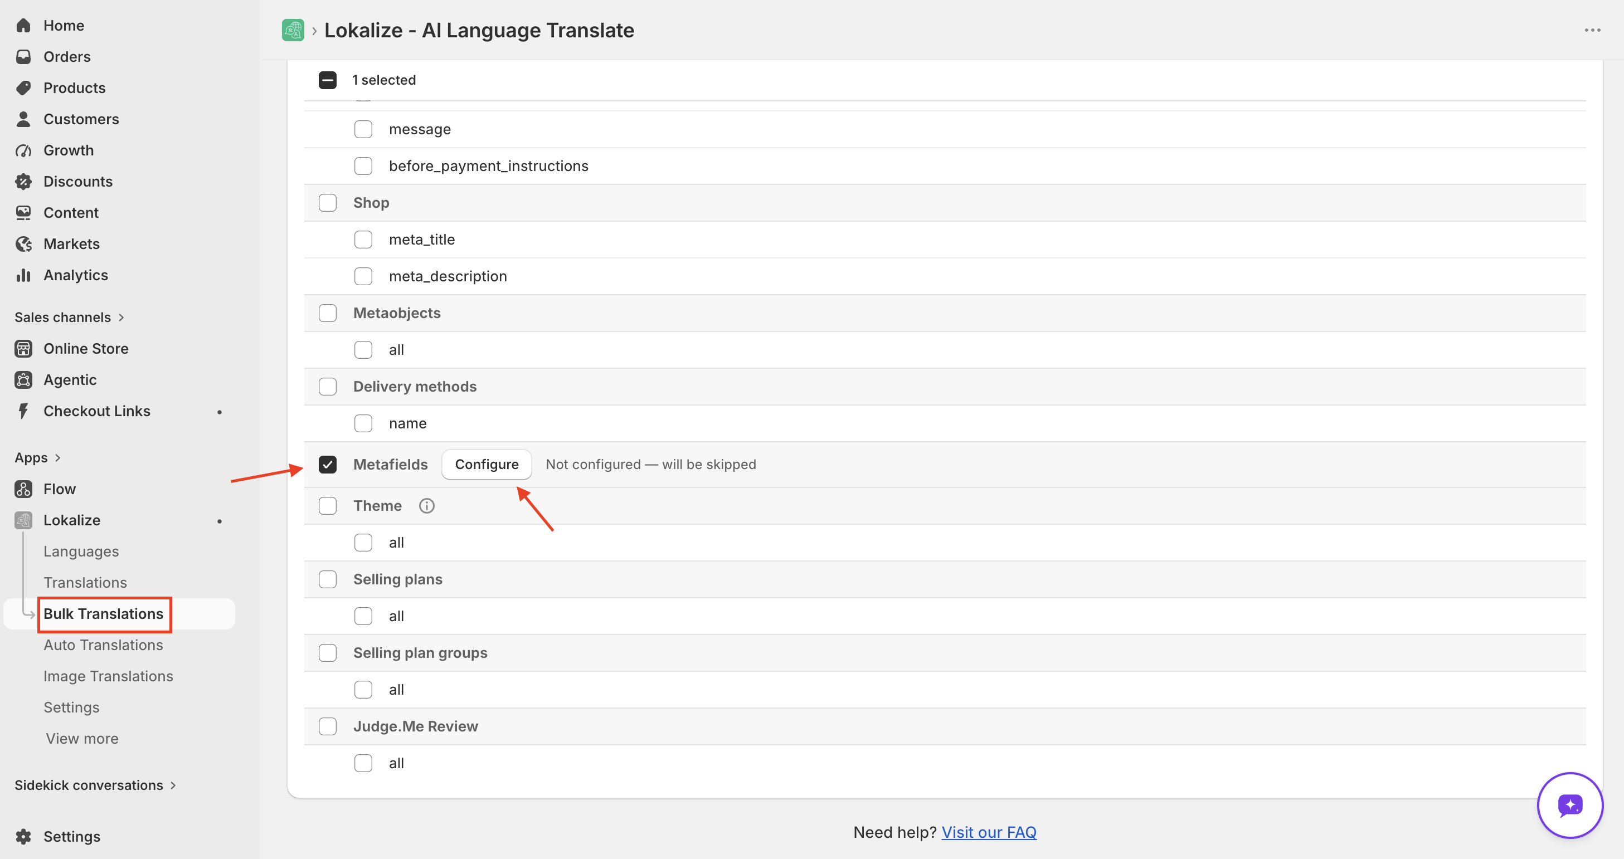The image size is (1624, 859).
Task: Open the Auto Translations submenu item
Action: coord(104,645)
